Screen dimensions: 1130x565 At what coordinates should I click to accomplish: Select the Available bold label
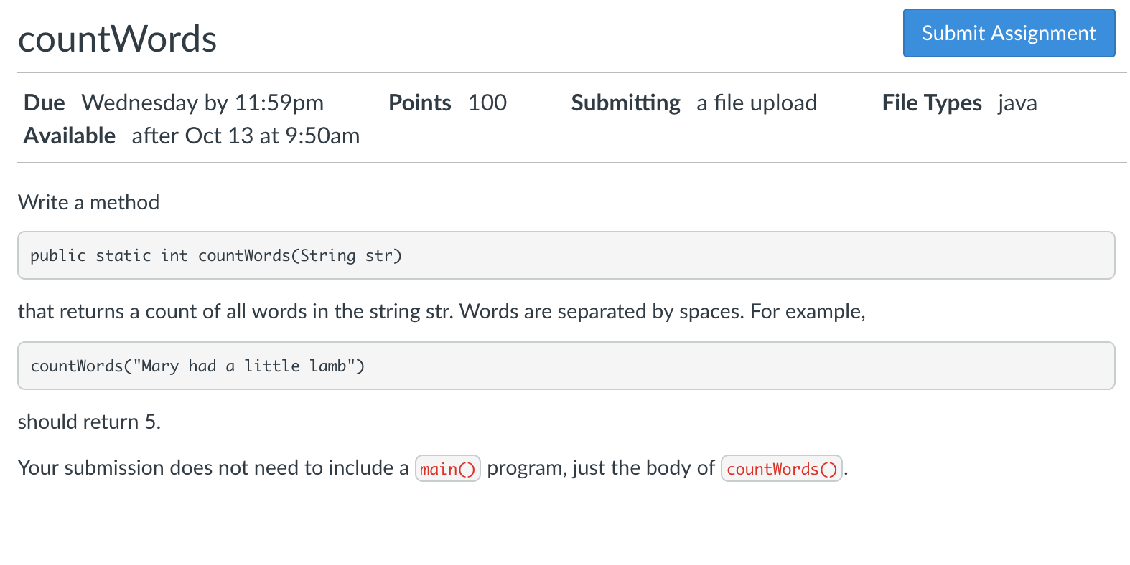tap(69, 135)
